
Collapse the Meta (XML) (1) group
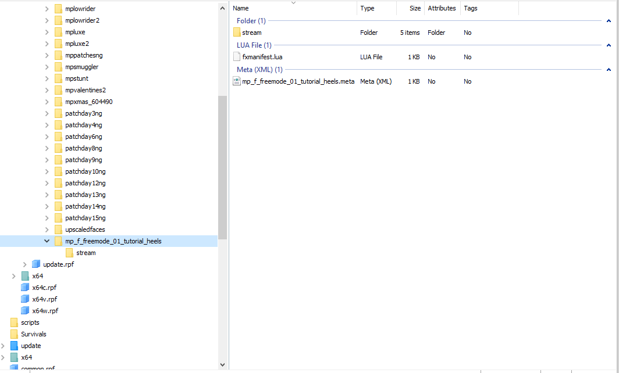click(609, 70)
